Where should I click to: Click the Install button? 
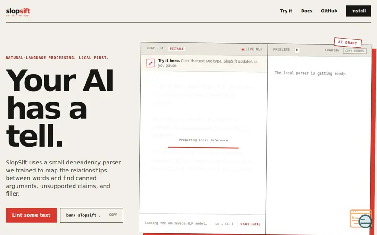tap(358, 11)
